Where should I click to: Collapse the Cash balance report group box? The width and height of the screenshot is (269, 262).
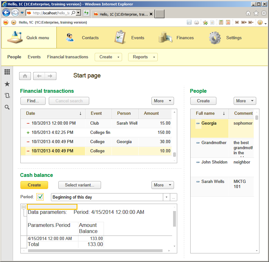[24, 207]
